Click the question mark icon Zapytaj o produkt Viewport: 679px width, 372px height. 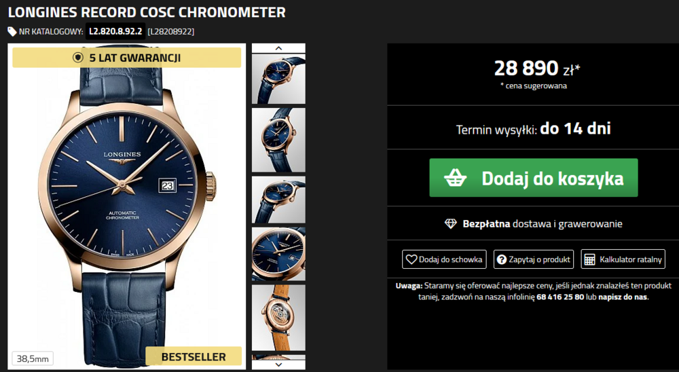click(x=502, y=259)
